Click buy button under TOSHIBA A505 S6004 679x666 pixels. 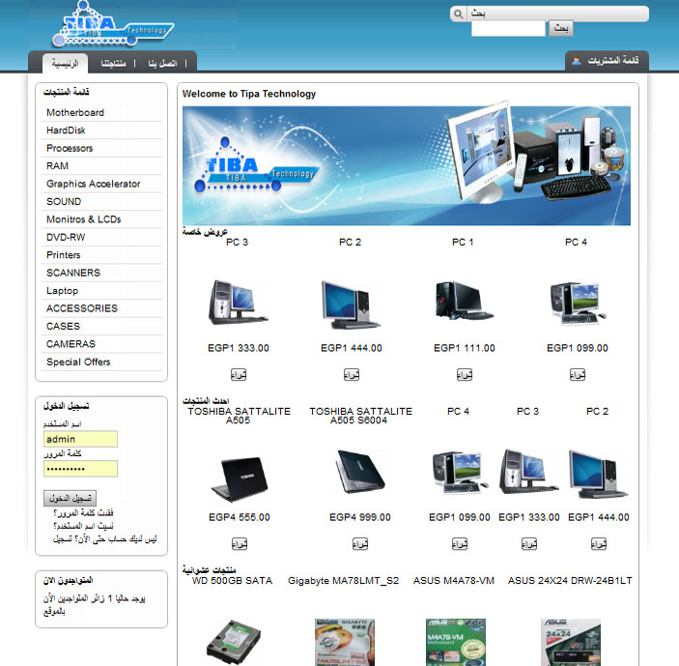click(360, 544)
